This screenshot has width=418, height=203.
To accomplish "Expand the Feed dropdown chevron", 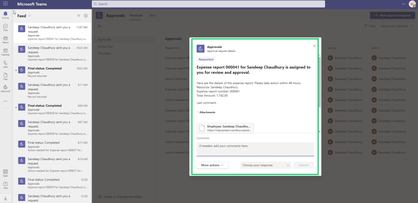I will (29, 16).
